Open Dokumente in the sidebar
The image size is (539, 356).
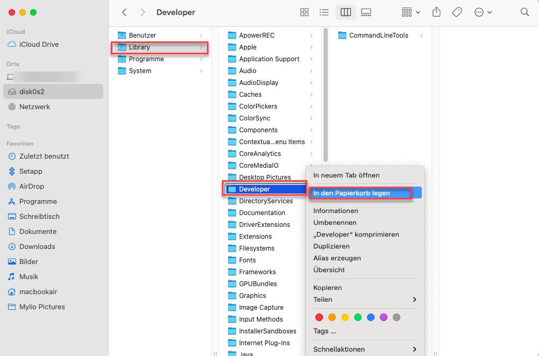[53, 231]
